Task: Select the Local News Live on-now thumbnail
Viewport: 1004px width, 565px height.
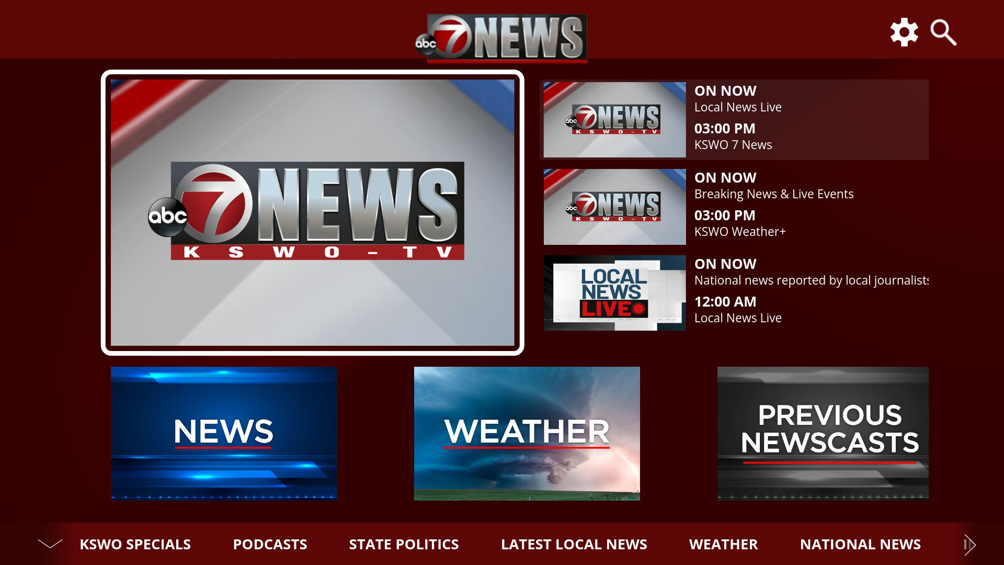Action: [614, 119]
